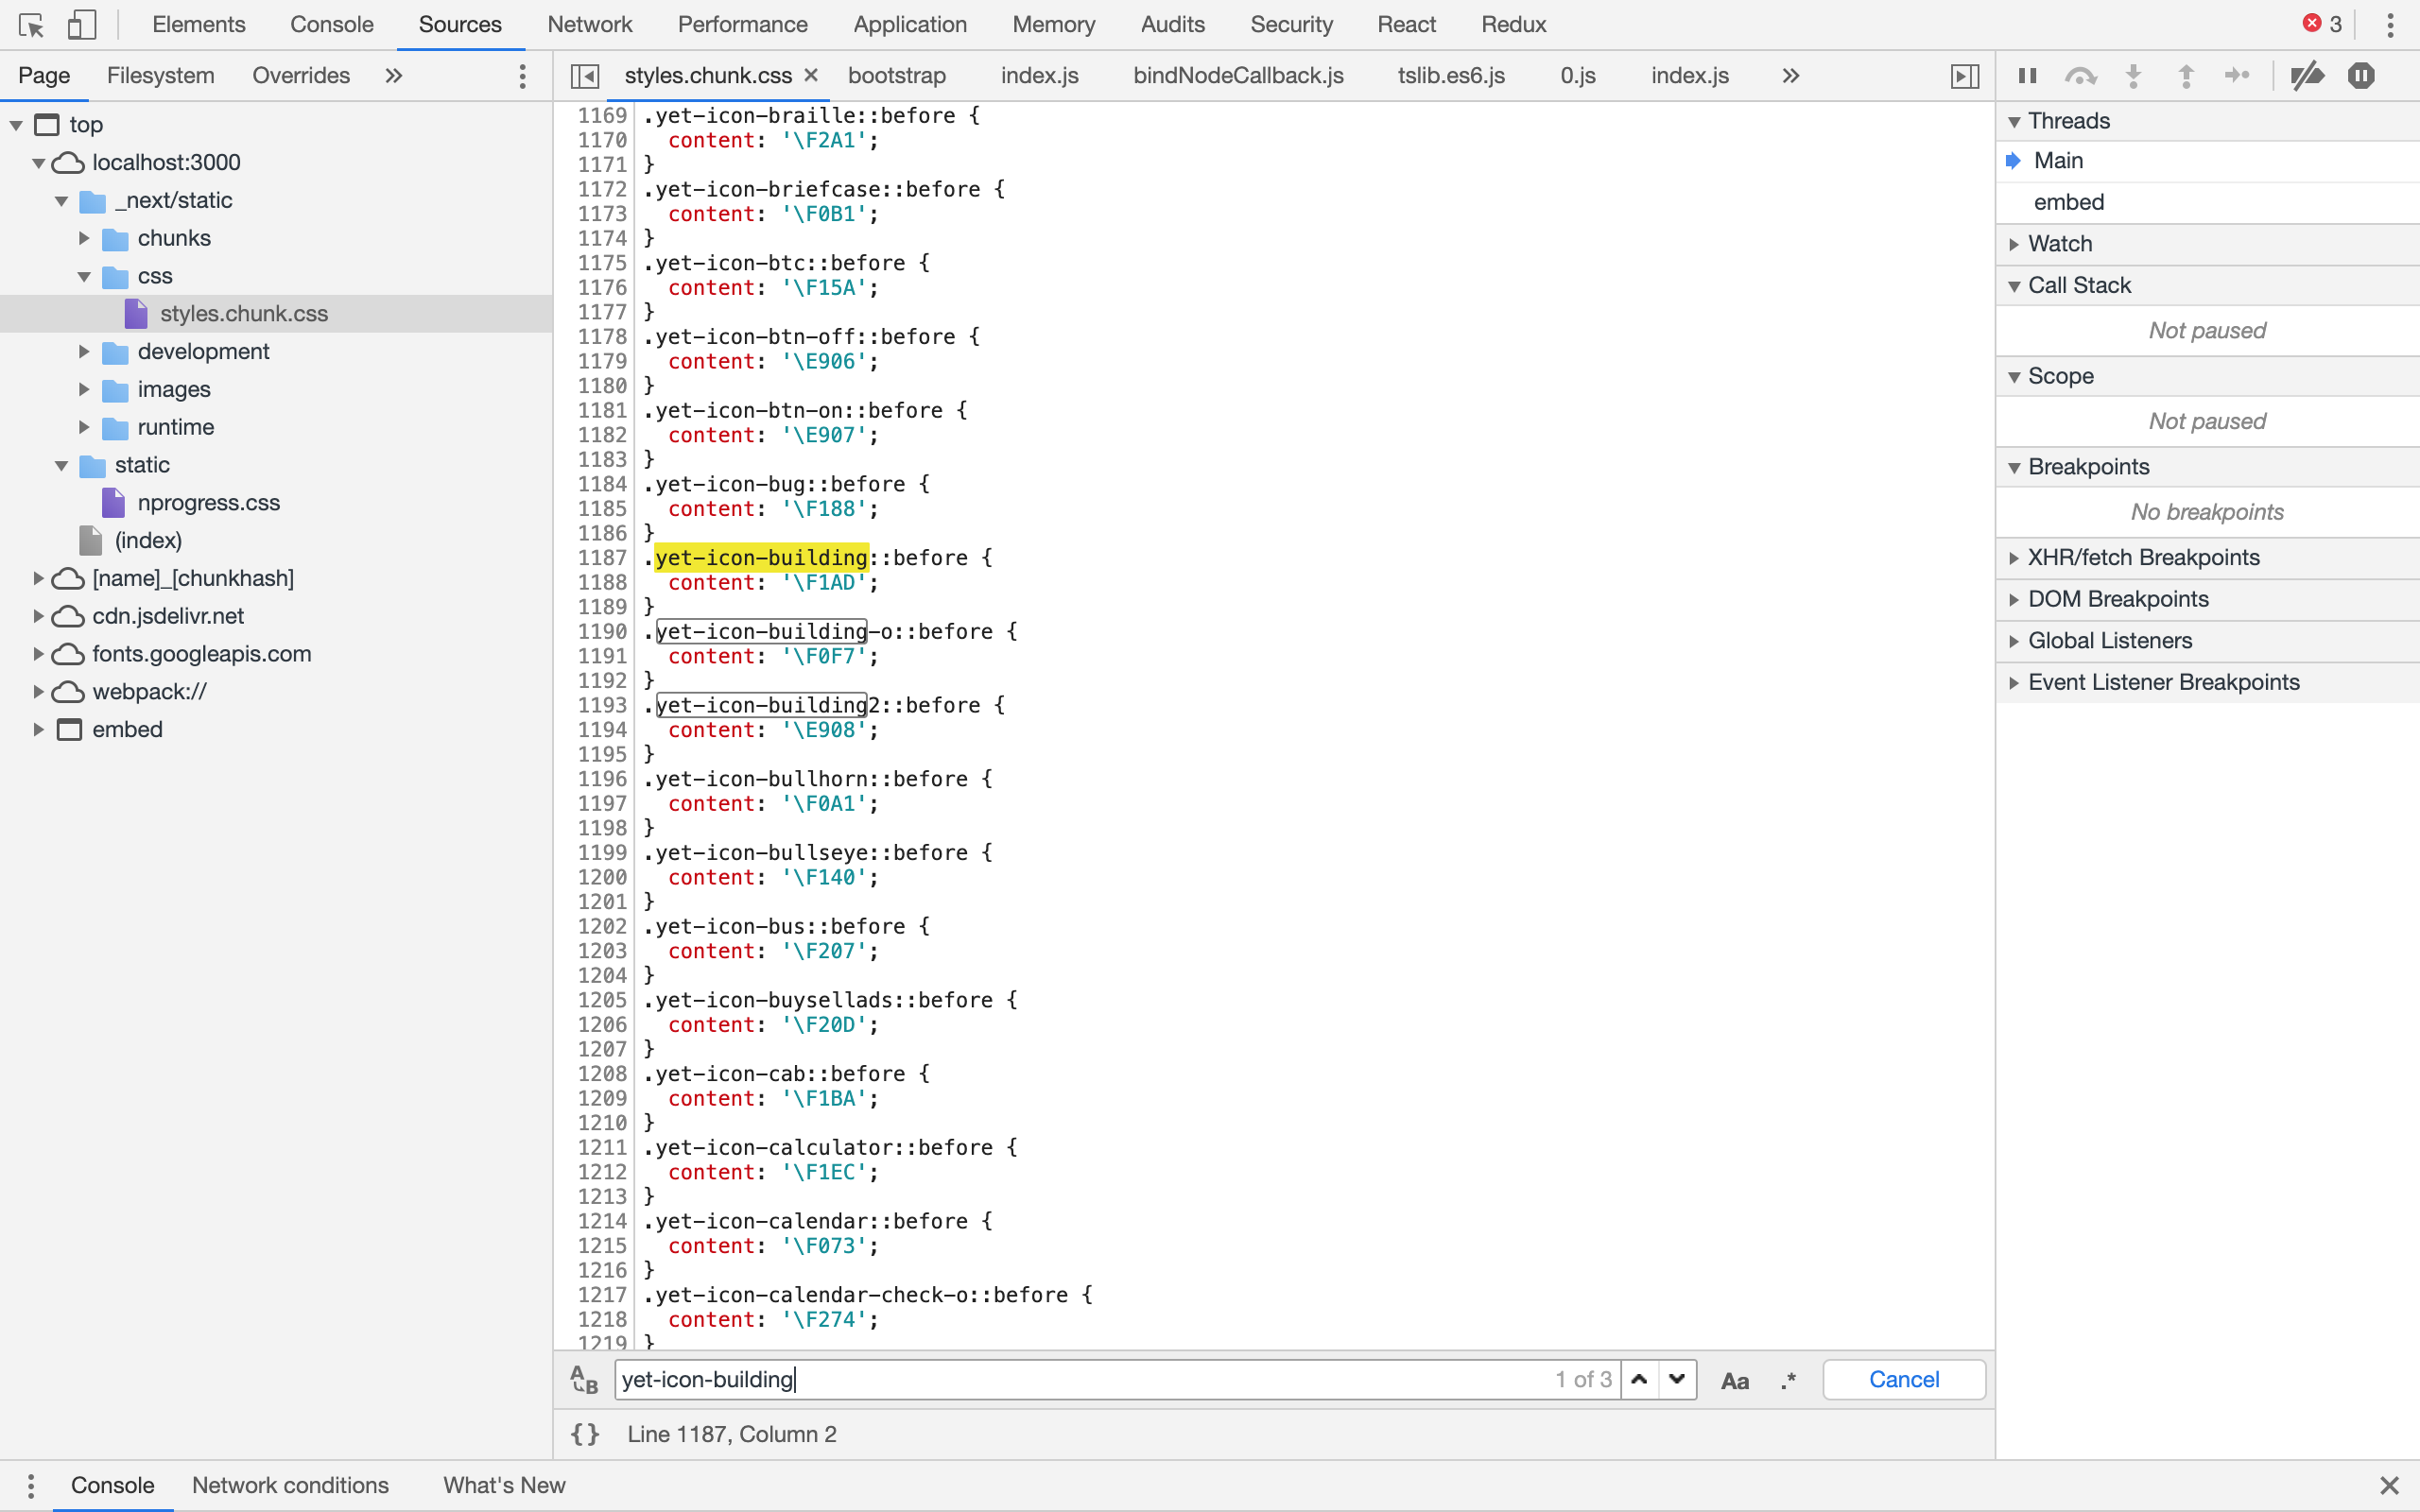Click the step out of function icon

[2186, 76]
